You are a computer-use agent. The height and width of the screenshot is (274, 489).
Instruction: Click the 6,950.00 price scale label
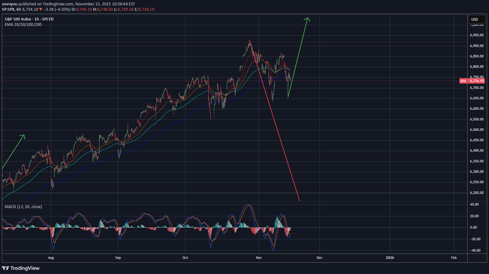pos(476,35)
